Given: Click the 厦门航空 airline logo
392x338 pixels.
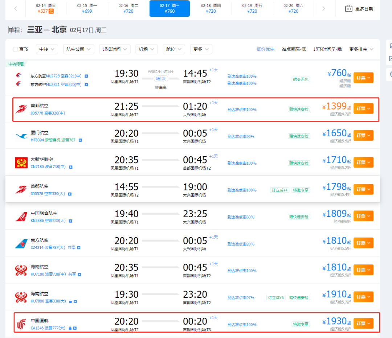Looking at the screenshot, I should tap(21, 135).
